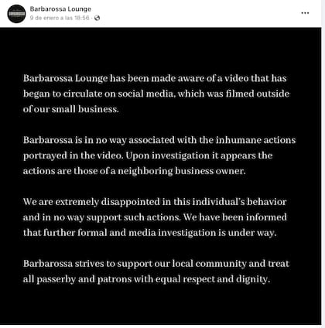325x328 pixels.
Task: Open the three-dot post options menu
Action: (305, 13)
